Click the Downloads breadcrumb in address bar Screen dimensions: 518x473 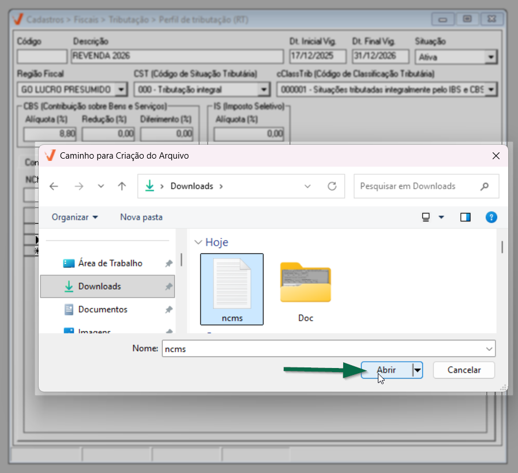click(192, 186)
